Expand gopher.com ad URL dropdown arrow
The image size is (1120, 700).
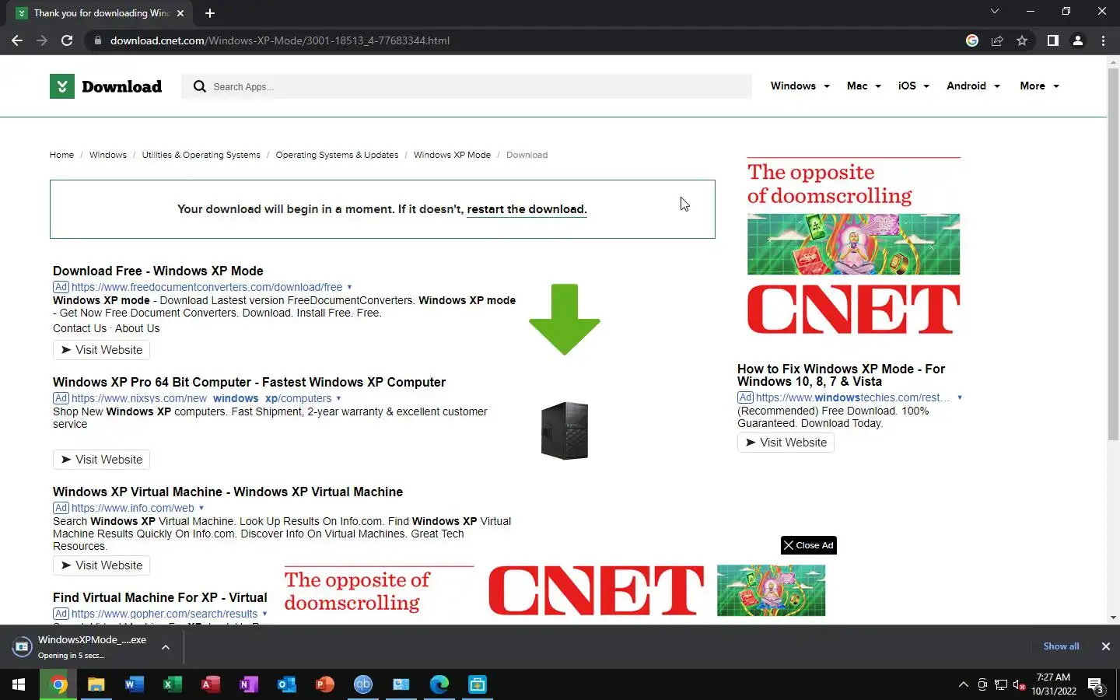[264, 614]
